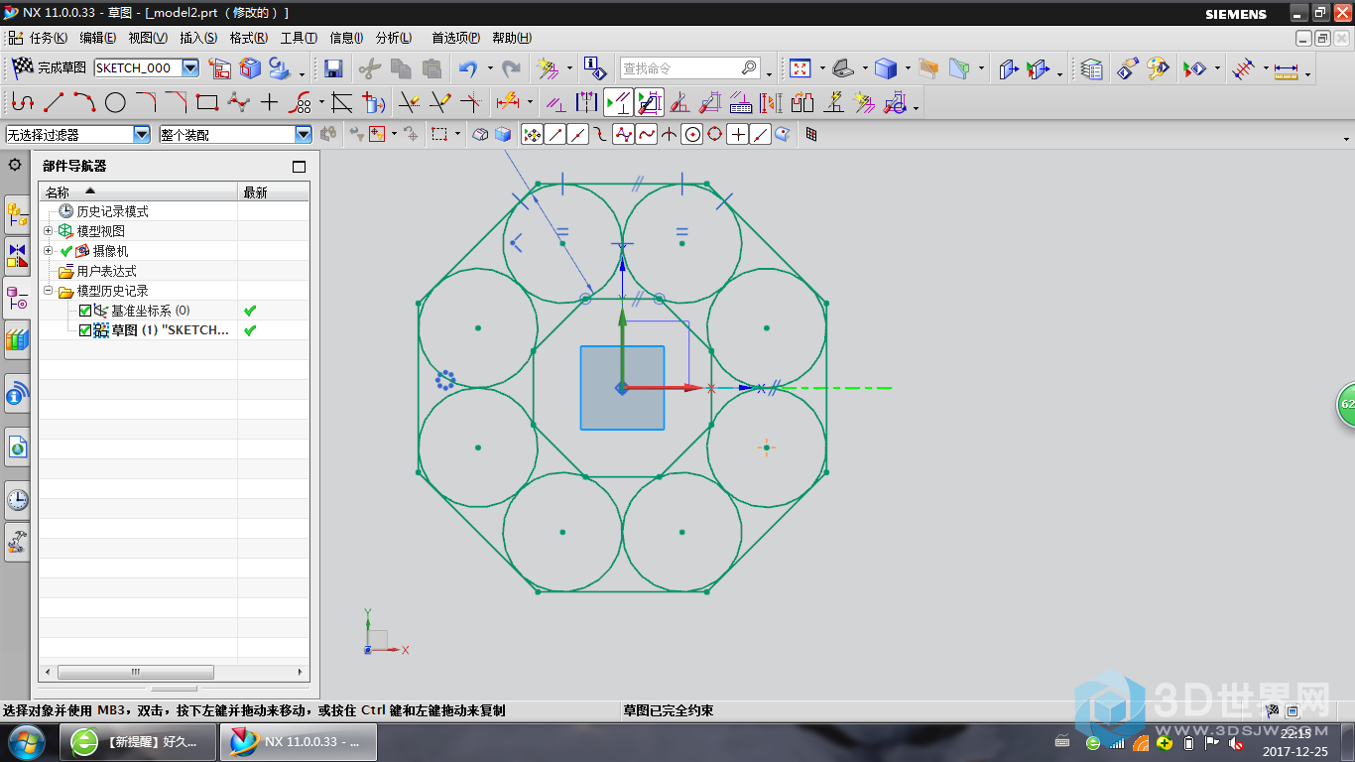Screen dimensions: 1355x762
Task: Click Finish Sketch (完成草图) button
Action: tap(48, 67)
